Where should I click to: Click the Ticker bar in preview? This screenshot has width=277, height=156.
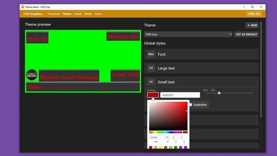click(83, 87)
